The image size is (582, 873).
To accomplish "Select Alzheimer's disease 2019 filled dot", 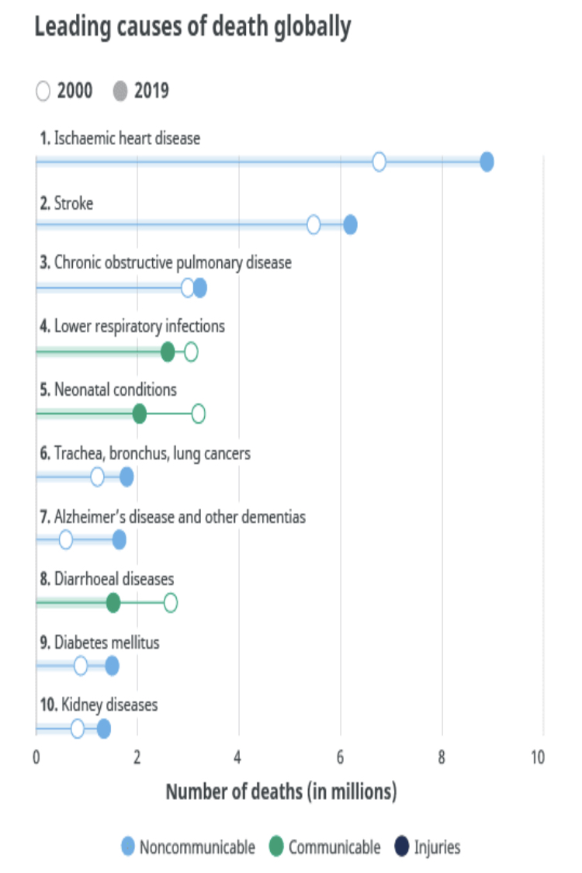I will 120,539.
